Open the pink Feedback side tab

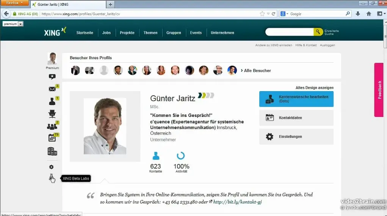pos(379,90)
